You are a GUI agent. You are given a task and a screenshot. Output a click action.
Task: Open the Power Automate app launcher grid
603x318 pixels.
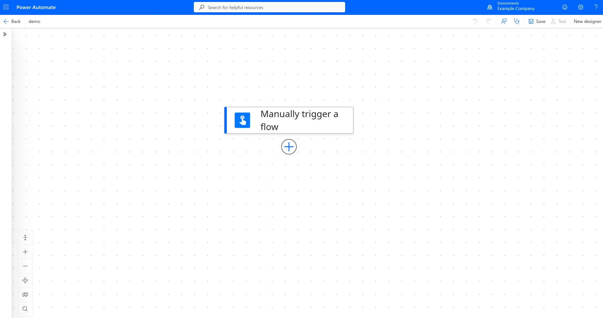(x=6, y=7)
